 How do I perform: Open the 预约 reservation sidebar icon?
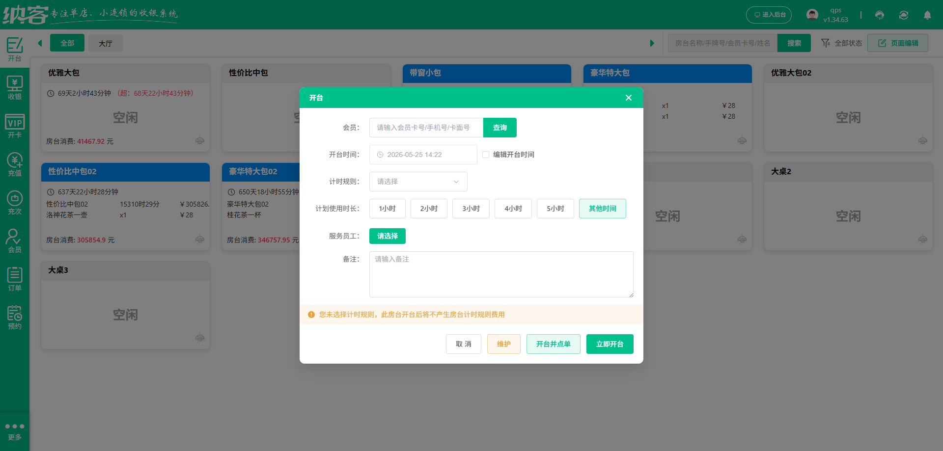(15, 318)
